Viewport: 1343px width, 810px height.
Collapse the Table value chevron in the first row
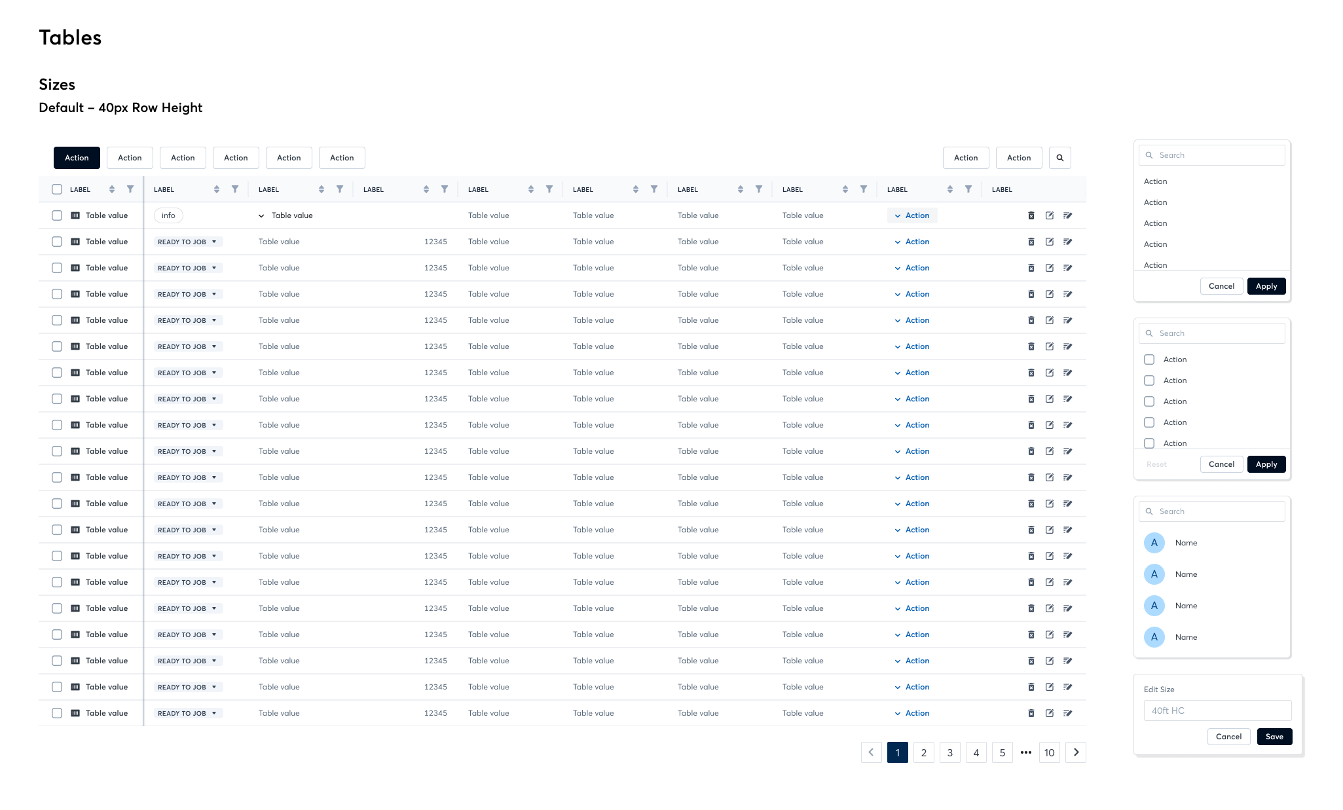pyautogui.click(x=261, y=215)
